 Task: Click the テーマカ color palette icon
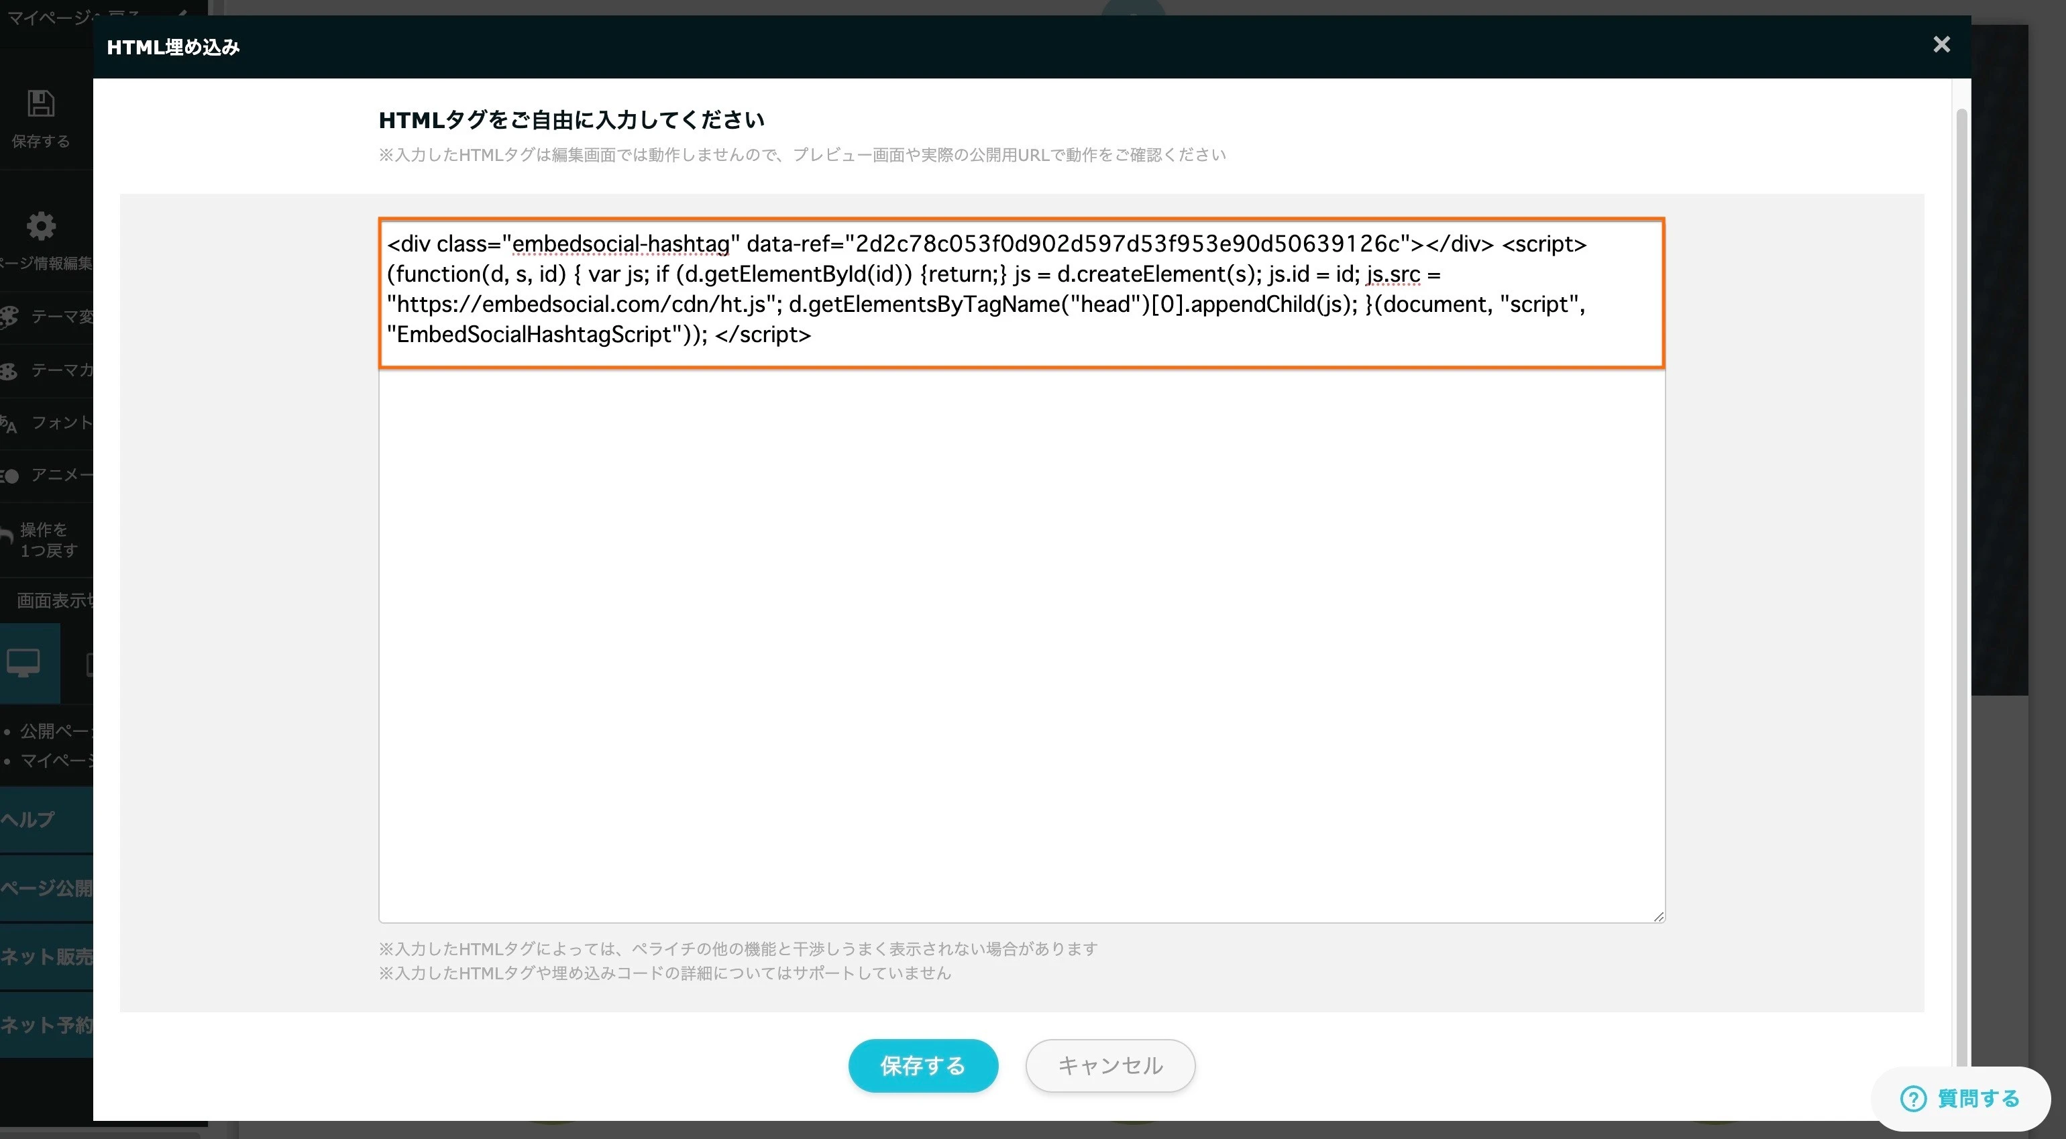tap(9, 370)
